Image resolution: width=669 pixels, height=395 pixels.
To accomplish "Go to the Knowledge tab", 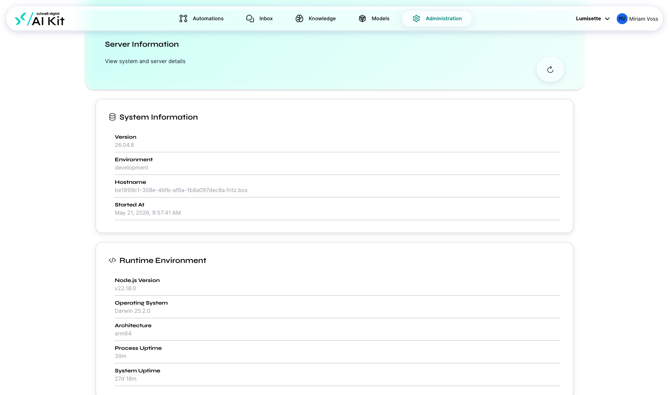I will click(316, 19).
